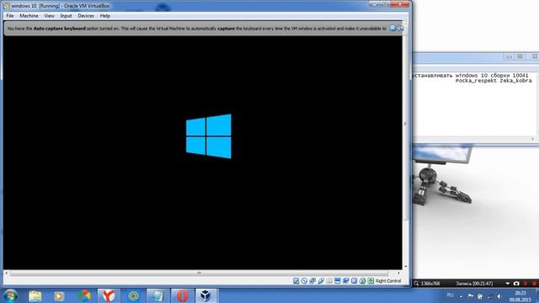Open the View menu
This screenshot has width=539, height=303.
[49, 16]
